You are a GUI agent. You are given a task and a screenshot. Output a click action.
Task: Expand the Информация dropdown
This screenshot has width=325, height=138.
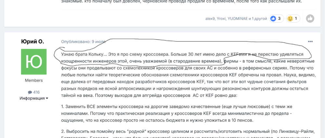pos(34,98)
